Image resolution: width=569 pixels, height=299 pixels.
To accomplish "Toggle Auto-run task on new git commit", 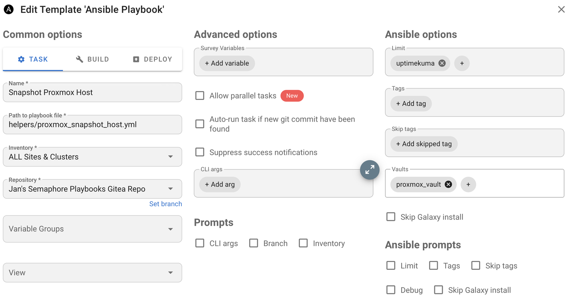I will coord(200,124).
